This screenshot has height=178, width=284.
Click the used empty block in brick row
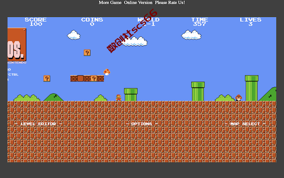point(80,78)
